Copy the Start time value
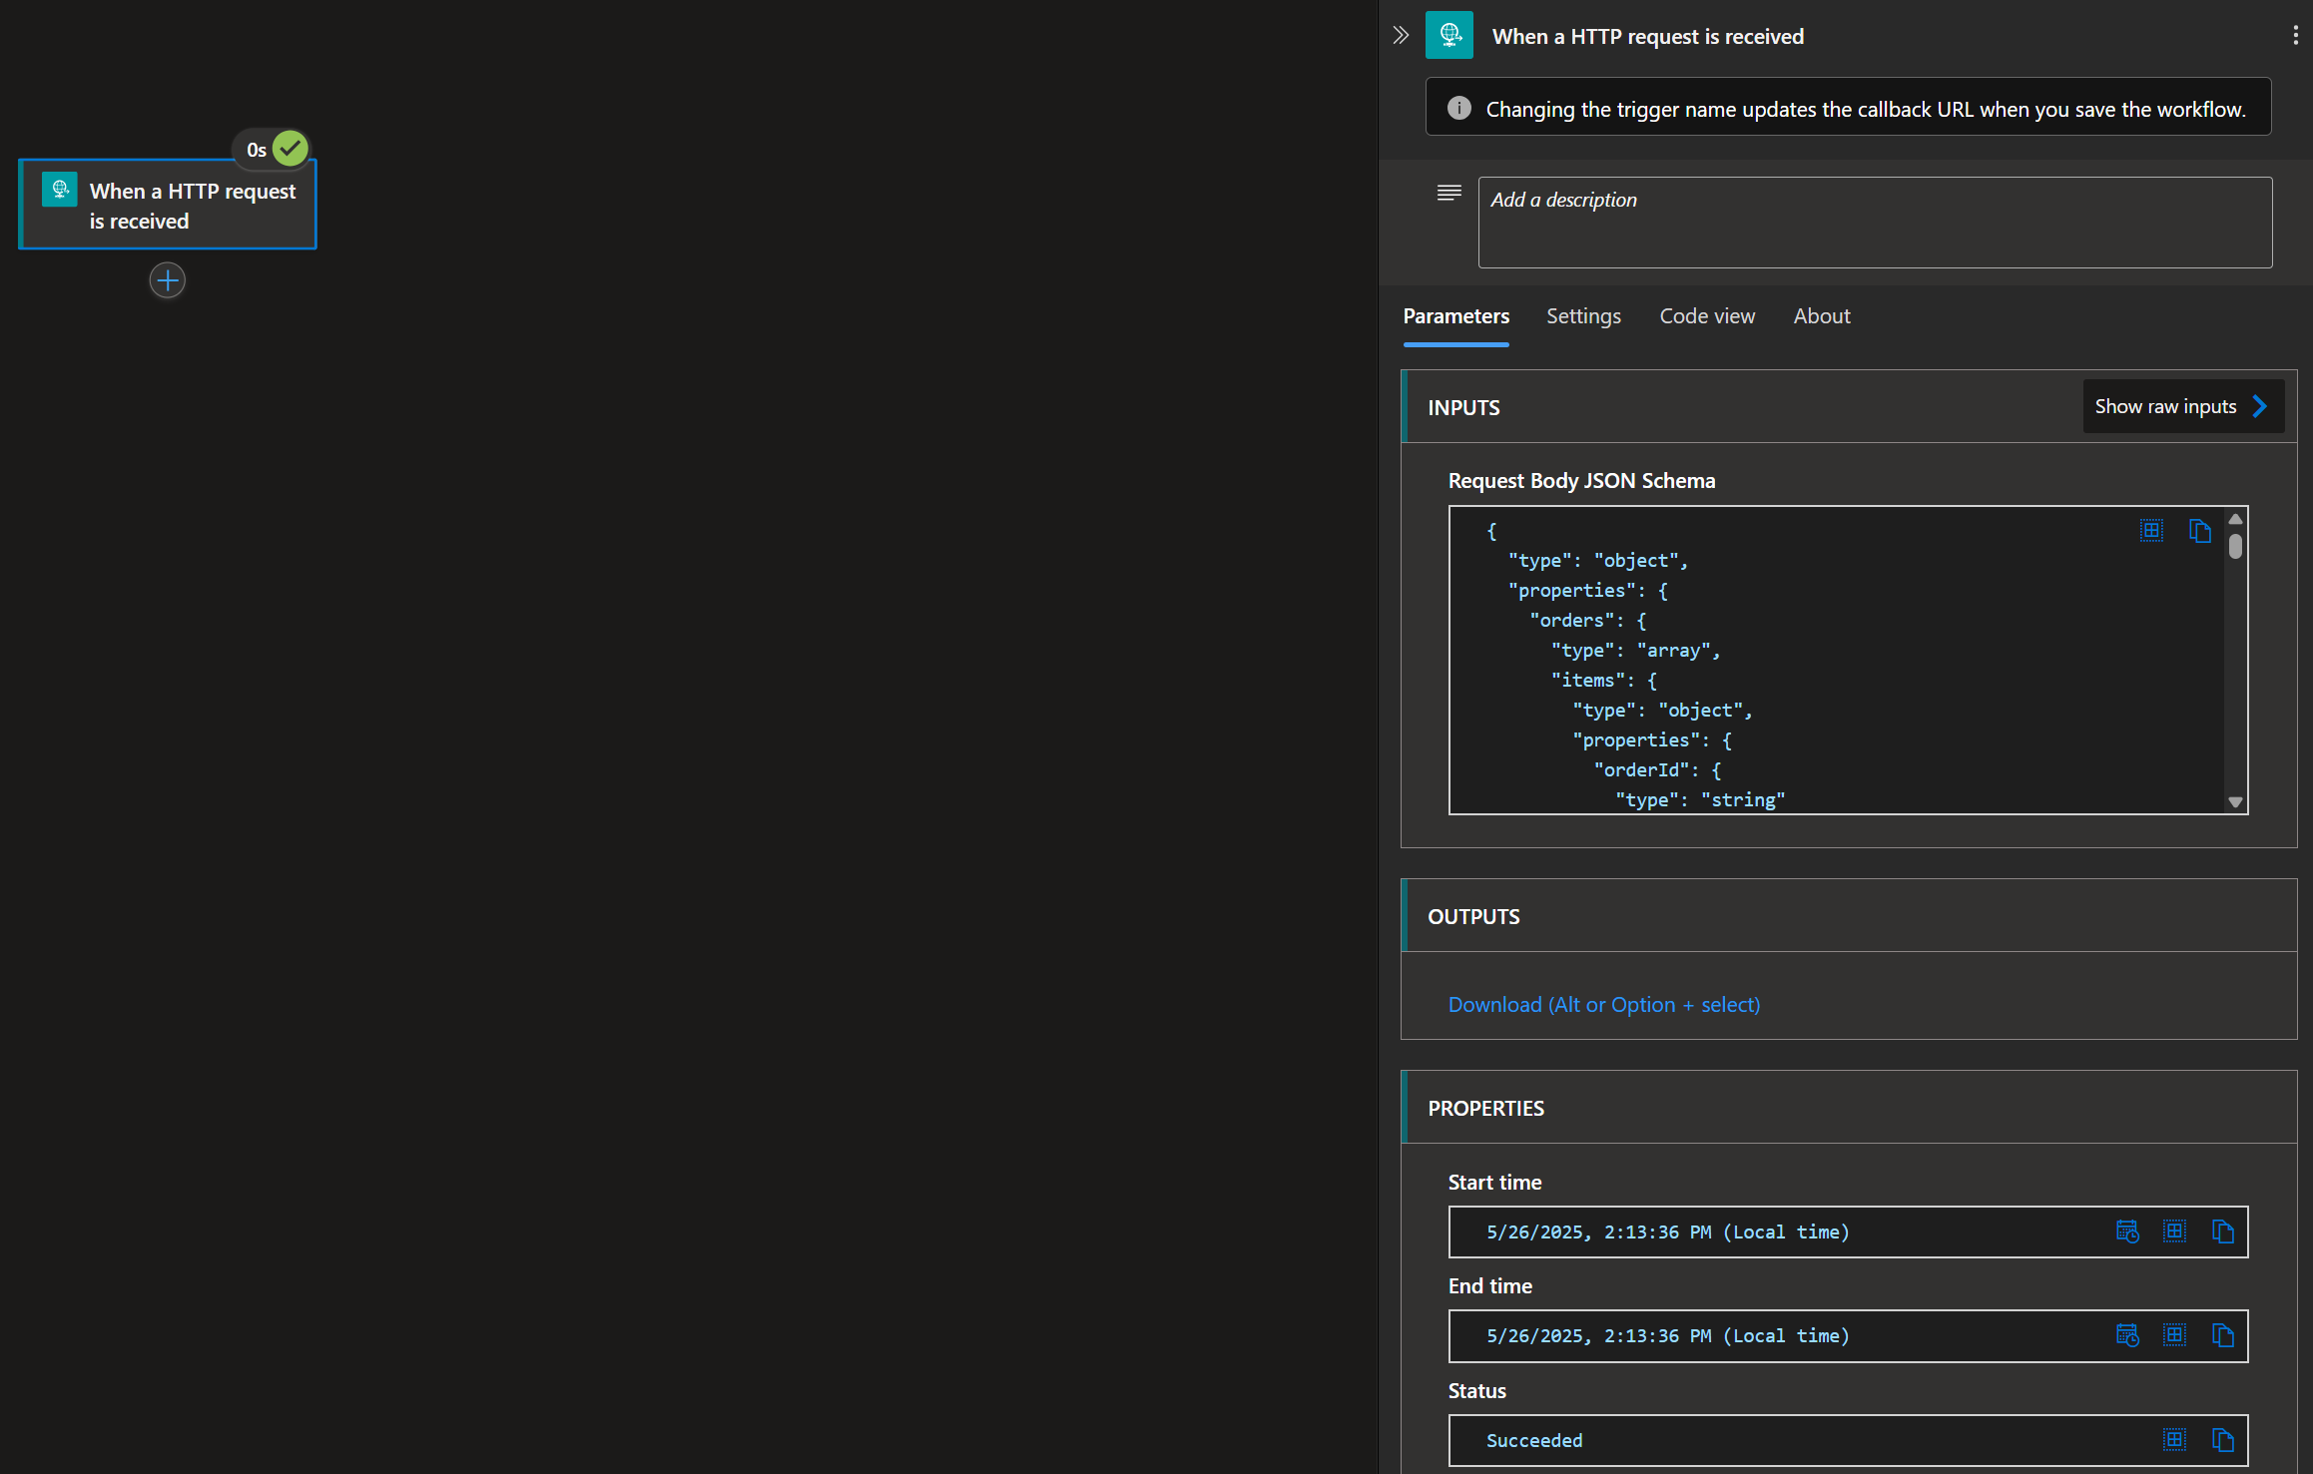This screenshot has height=1474, width=2313. coord(2222,1231)
